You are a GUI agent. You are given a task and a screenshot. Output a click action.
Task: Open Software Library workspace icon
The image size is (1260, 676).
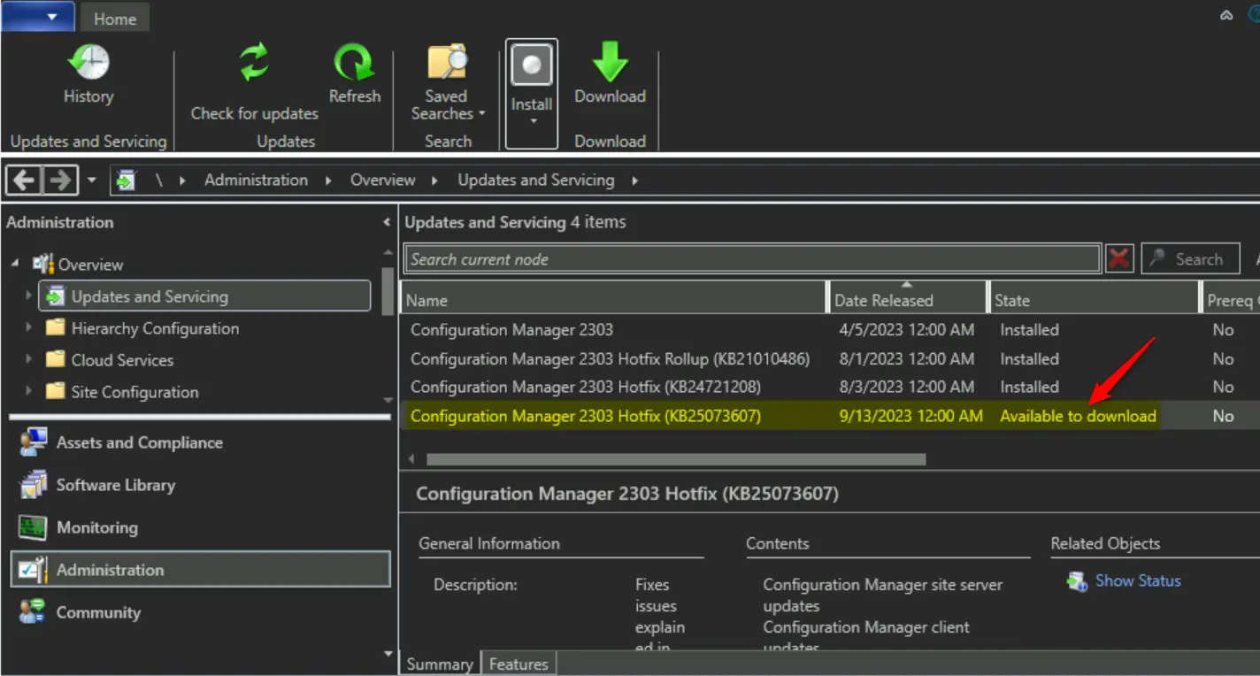34,485
